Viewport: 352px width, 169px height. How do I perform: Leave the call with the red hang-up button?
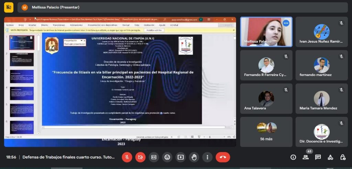(223, 157)
